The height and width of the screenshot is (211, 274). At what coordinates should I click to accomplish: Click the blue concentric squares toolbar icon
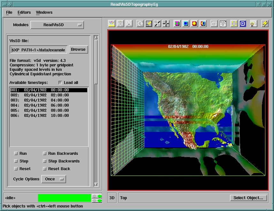point(243,24)
